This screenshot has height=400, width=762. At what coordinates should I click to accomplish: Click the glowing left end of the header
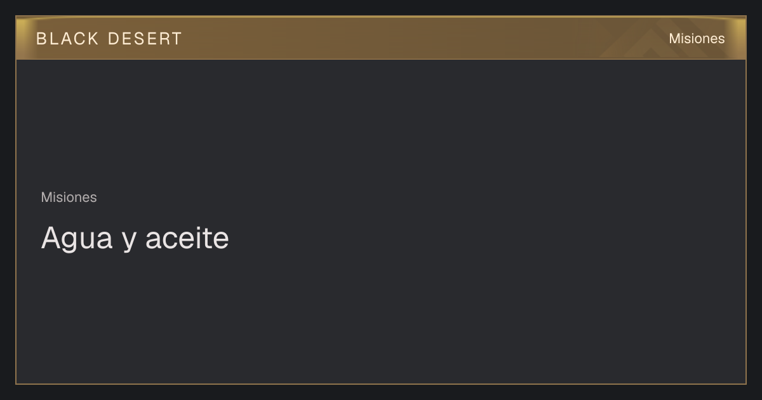[24, 38]
